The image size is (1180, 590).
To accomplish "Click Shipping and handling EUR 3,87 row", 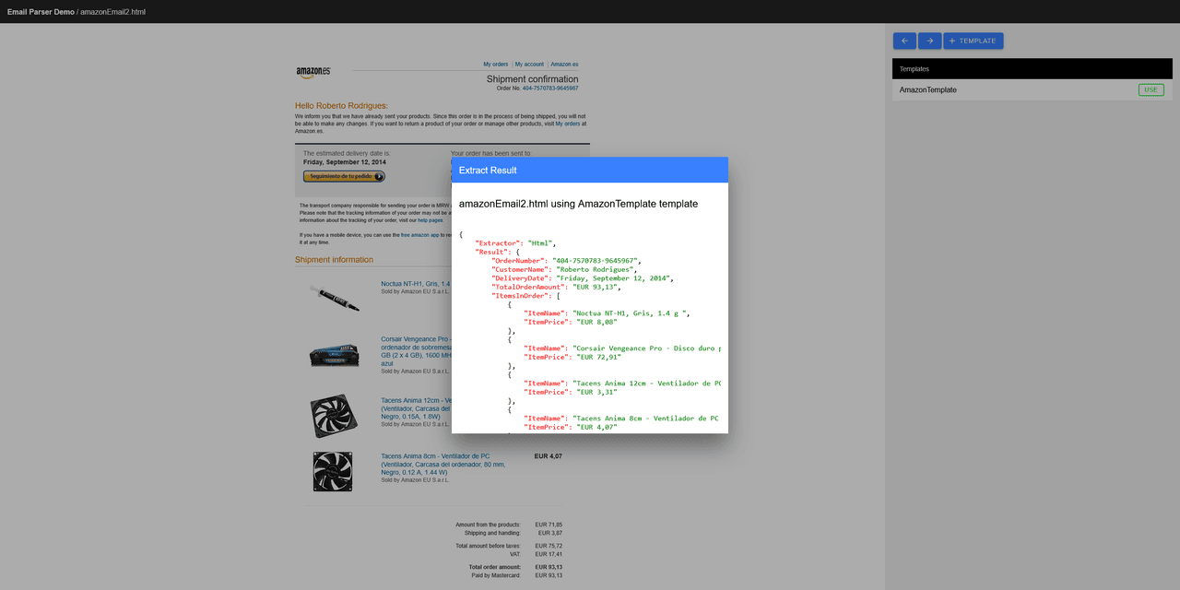I will (x=513, y=533).
